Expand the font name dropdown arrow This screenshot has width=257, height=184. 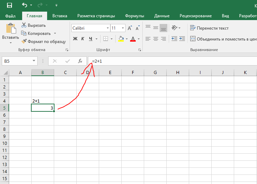coord(108,28)
